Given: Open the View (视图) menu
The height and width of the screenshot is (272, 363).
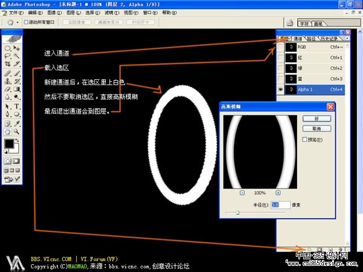Looking at the screenshot, I should (131, 13).
